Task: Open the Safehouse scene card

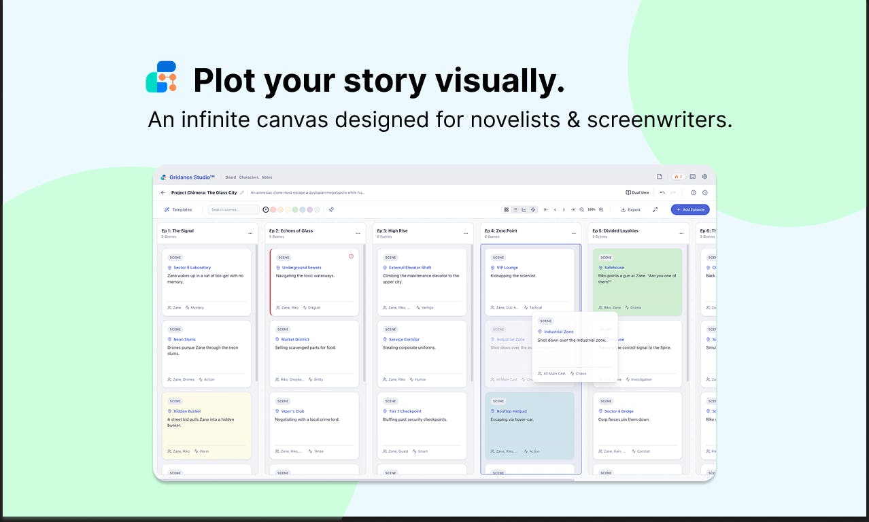Action: (x=637, y=282)
